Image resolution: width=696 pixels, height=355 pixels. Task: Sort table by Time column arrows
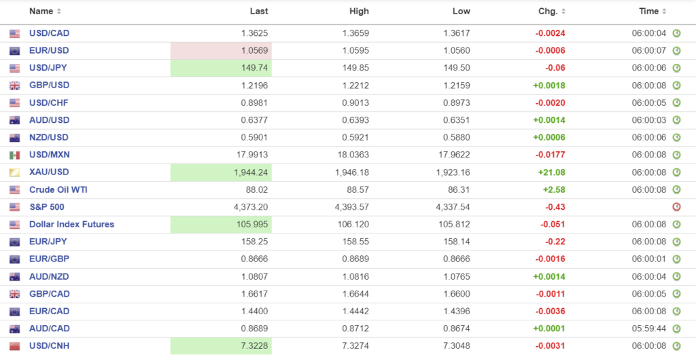(664, 12)
